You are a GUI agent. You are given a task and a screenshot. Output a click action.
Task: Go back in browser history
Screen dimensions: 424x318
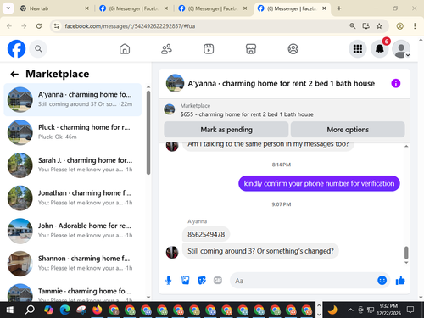[x=9, y=26]
